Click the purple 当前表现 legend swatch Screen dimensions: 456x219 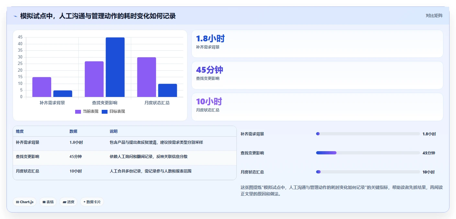(x=78, y=111)
